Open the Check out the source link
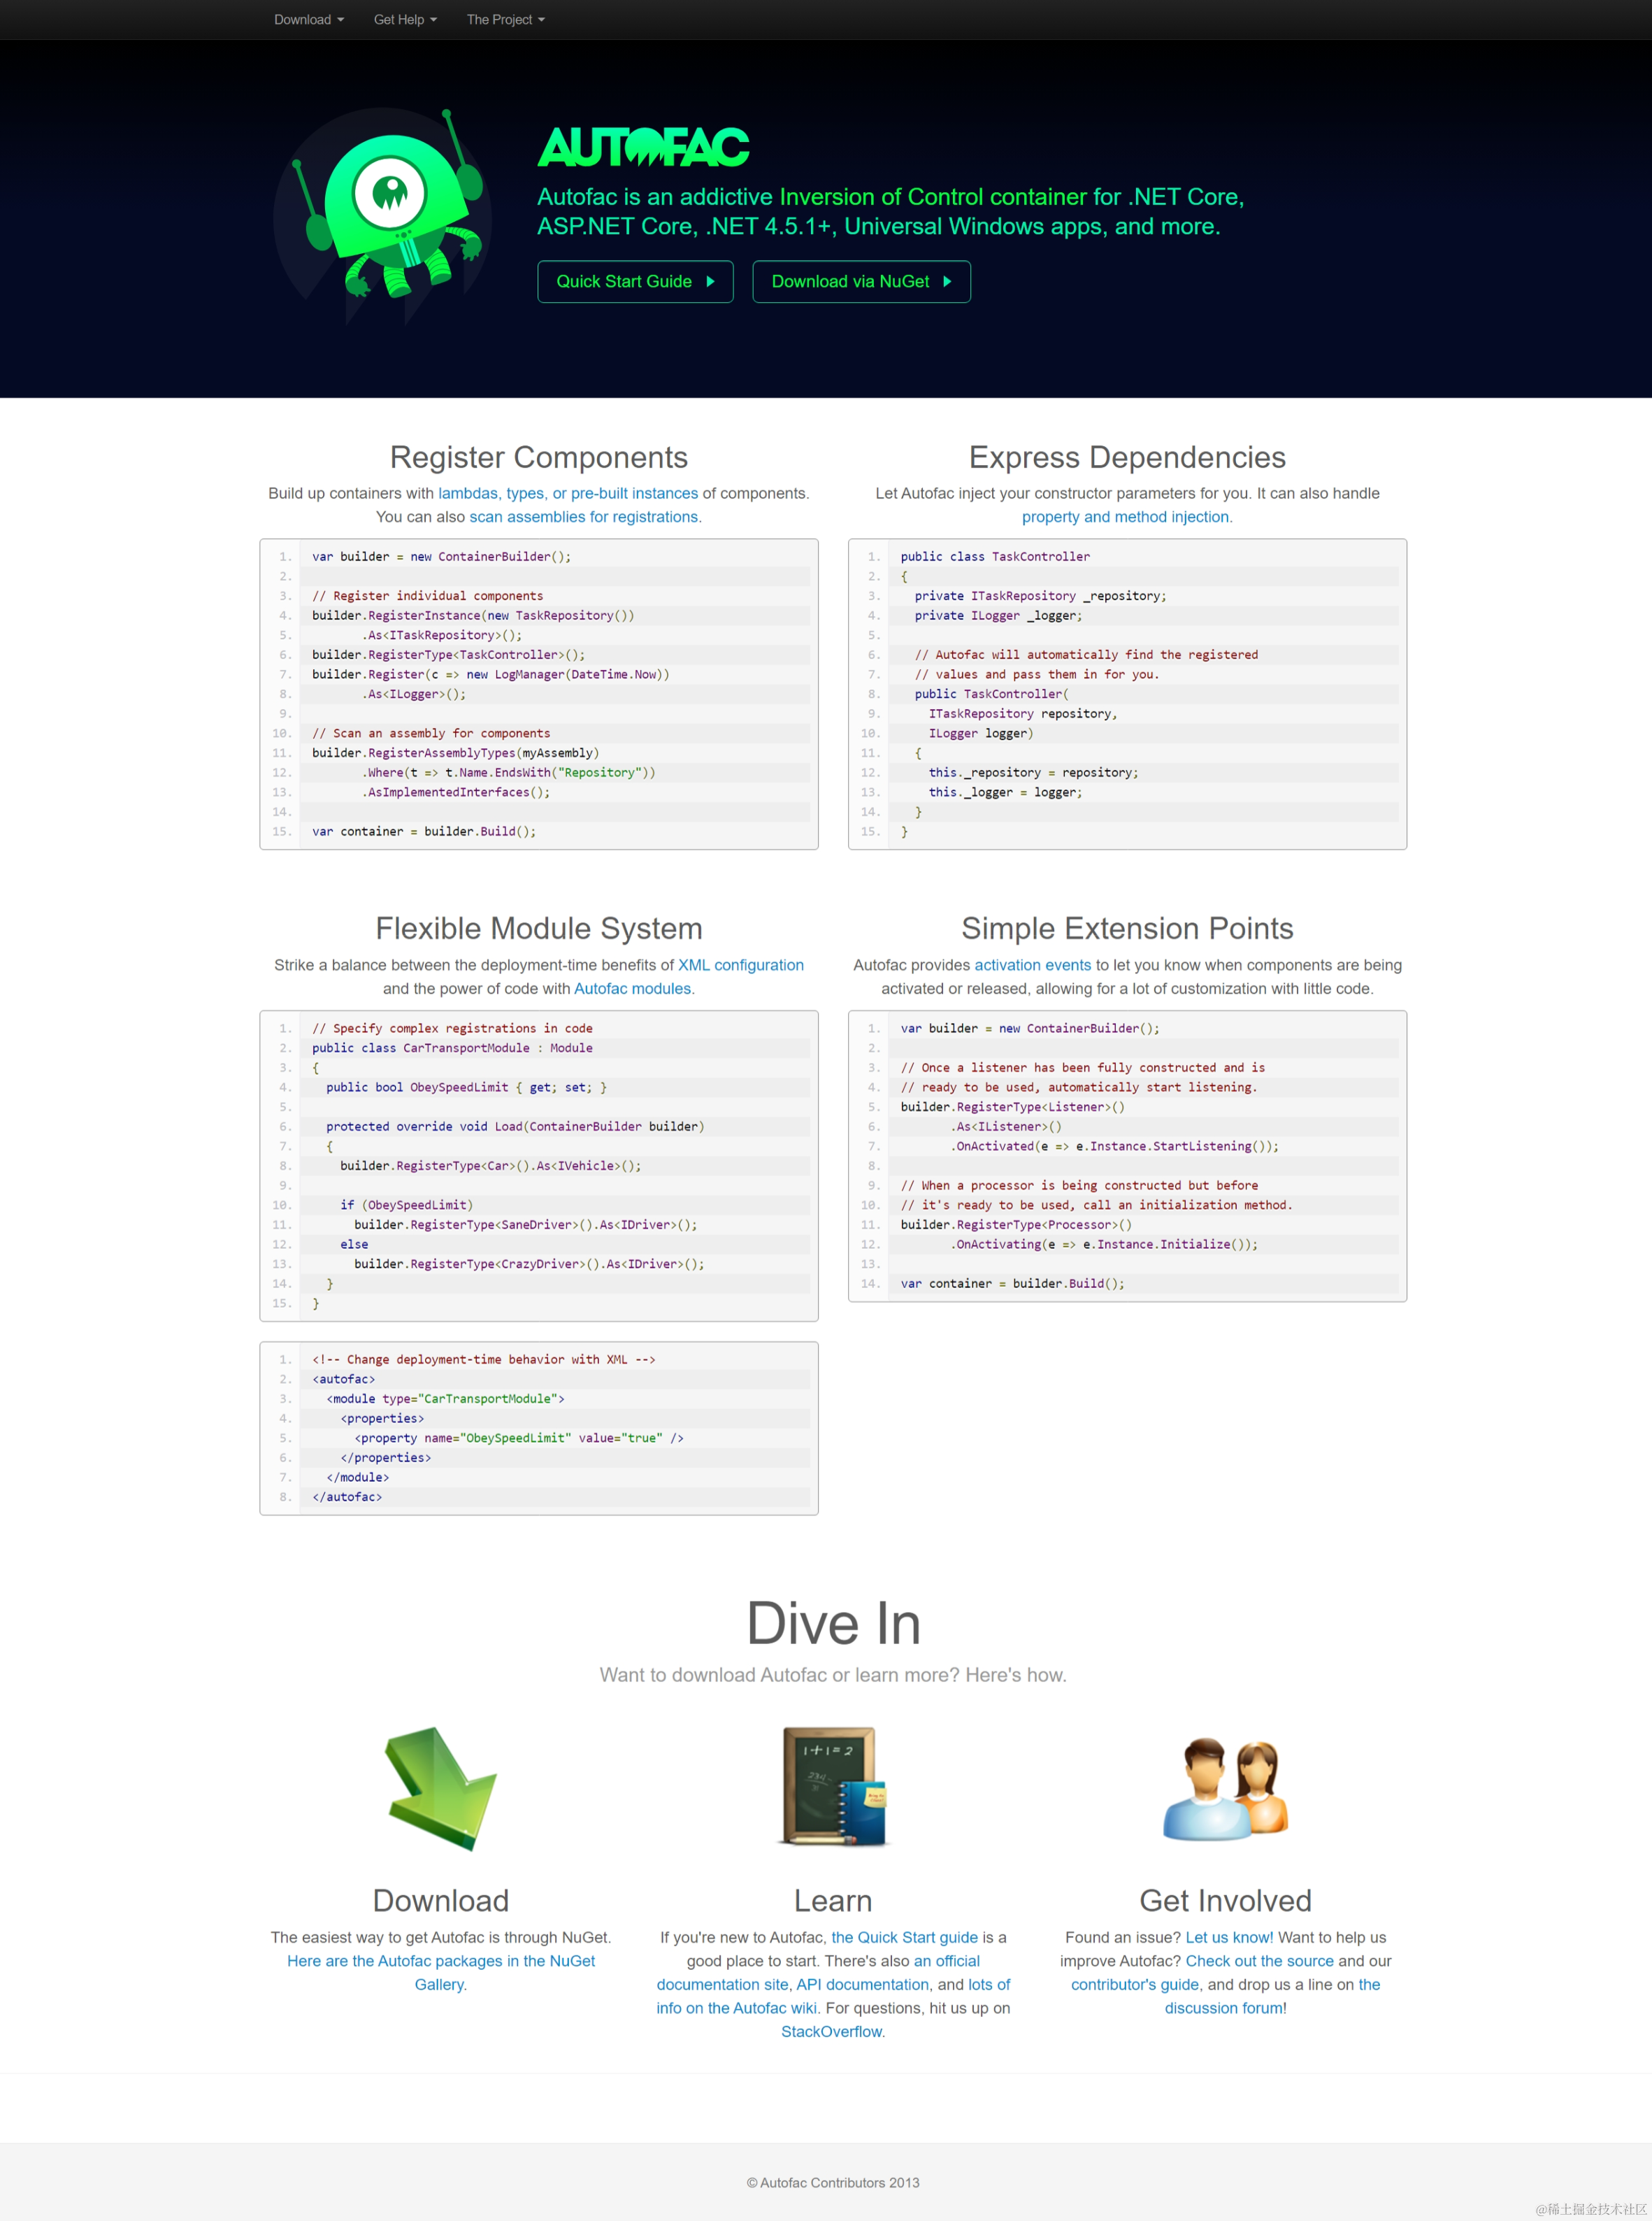This screenshot has width=1652, height=2221. pyautogui.click(x=1259, y=1961)
